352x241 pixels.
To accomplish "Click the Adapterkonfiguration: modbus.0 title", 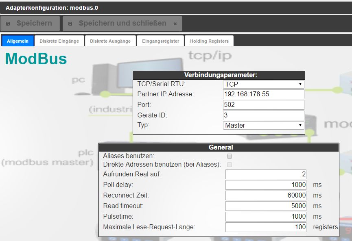I will [x=52, y=8].
